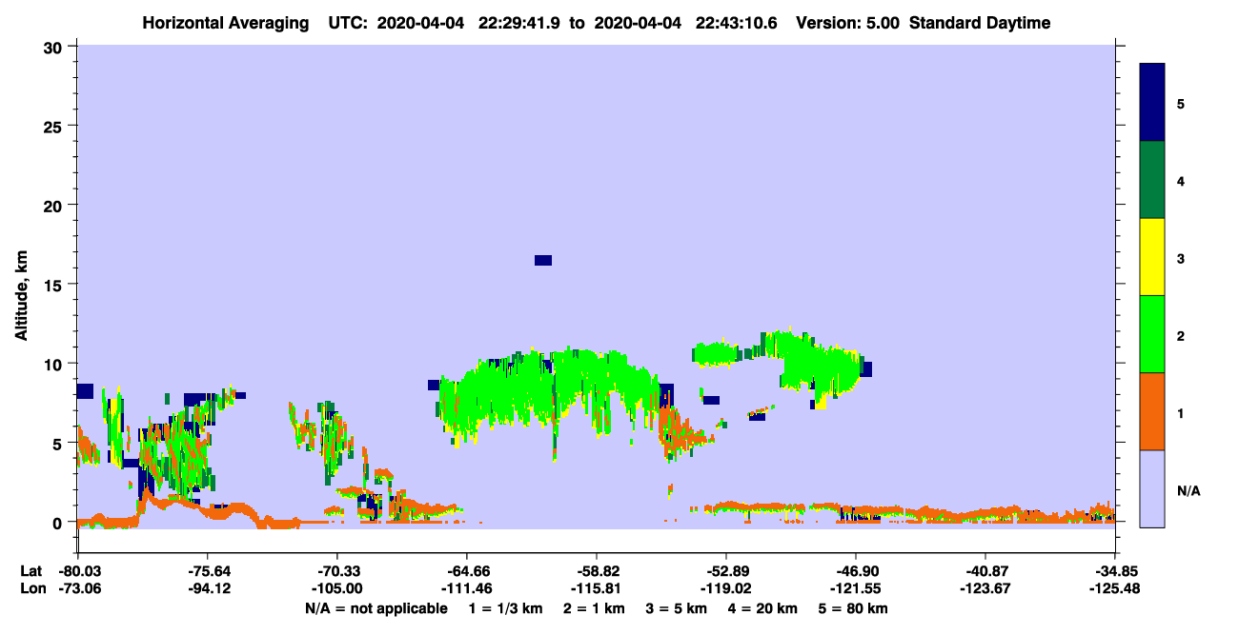Click latitude value -34.85

(x=1115, y=571)
